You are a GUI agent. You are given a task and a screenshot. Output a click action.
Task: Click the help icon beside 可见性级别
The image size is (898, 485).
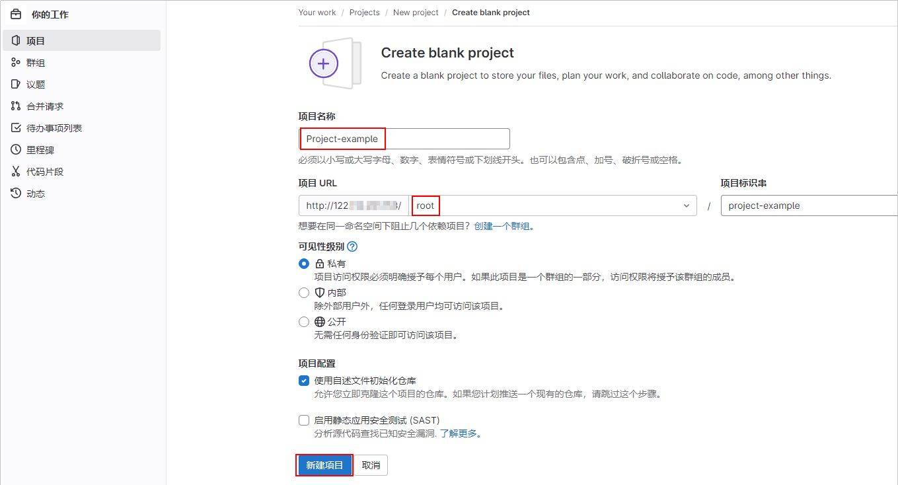tap(352, 246)
